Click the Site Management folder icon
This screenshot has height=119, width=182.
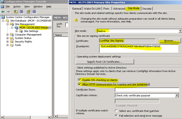pos(12,24)
